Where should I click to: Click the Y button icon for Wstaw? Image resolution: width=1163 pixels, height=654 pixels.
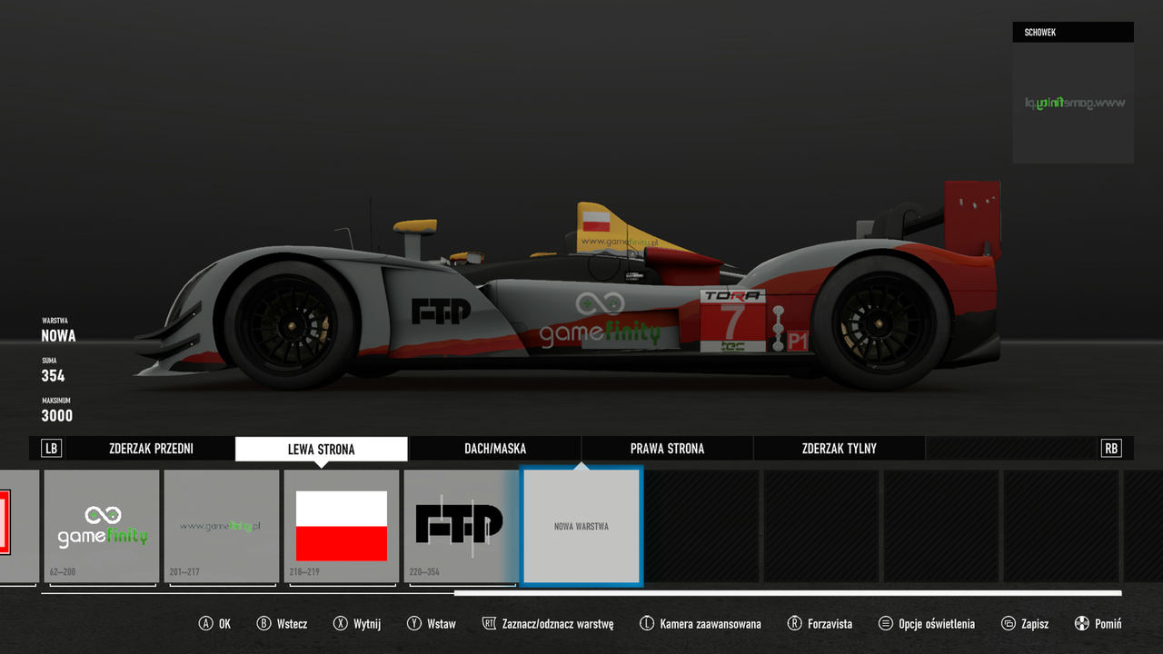tap(414, 624)
